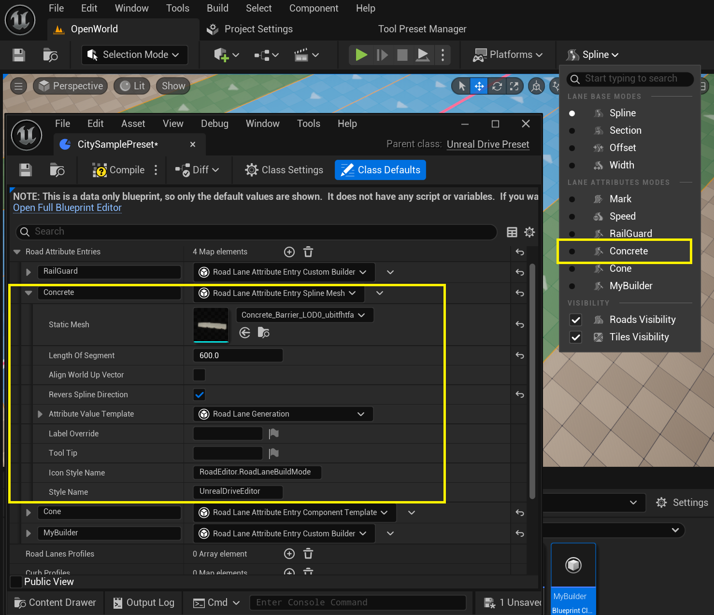Select the viewport Rotate tool

(497, 86)
